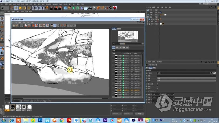Open Edit Render Settings icon
Image resolution: width=219 pixels, height=123 pixels.
(60, 8)
